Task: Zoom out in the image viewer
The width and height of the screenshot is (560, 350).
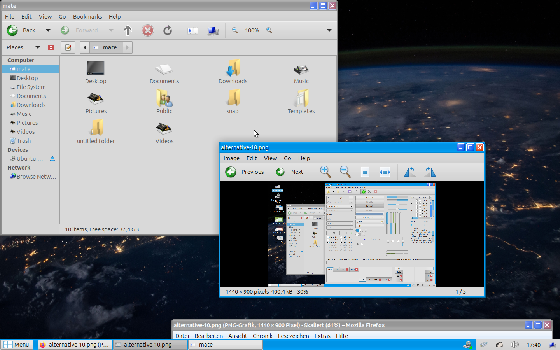Action: click(x=345, y=171)
